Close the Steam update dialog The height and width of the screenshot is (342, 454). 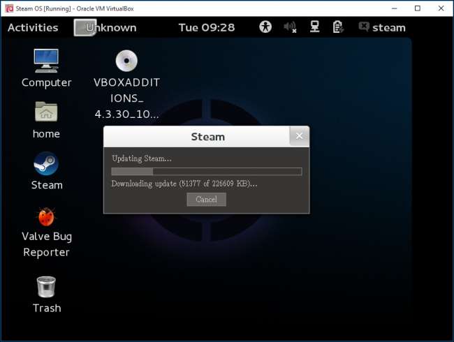point(299,136)
